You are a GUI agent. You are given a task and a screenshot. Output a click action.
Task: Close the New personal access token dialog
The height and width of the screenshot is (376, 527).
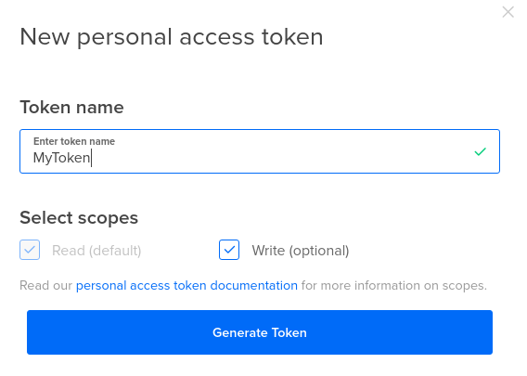[x=508, y=12]
